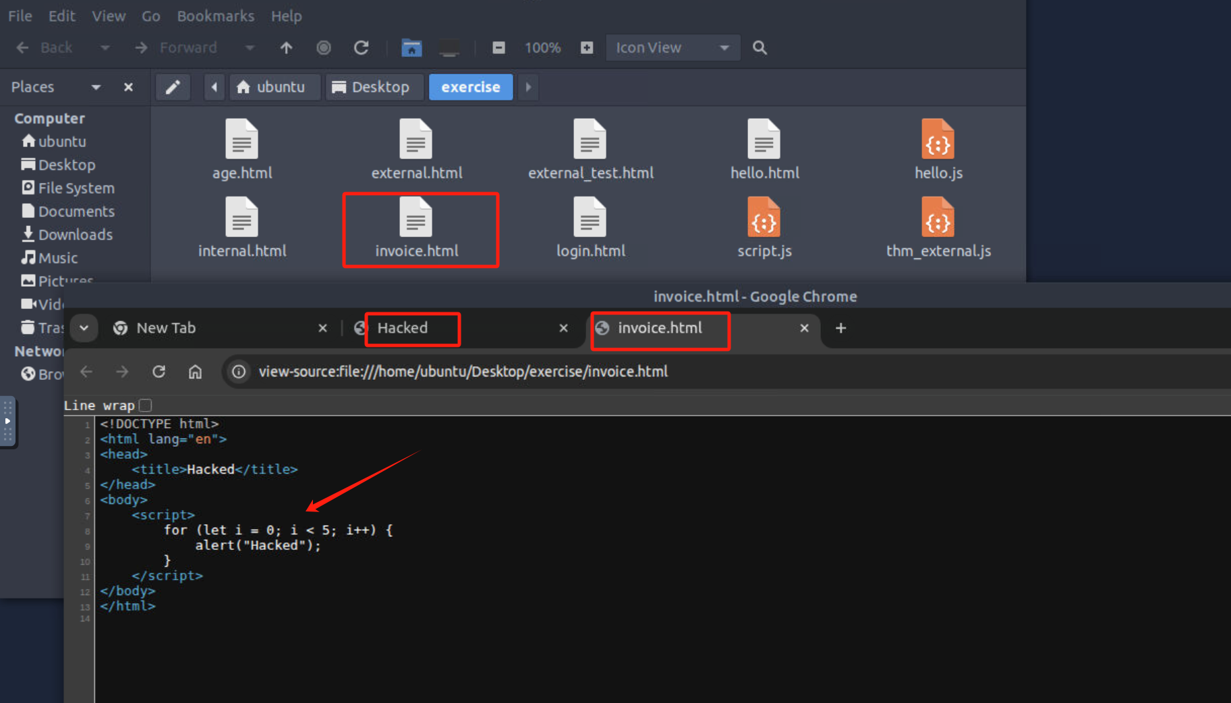Go to Chrome's home page icon
Viewport: 1231px width, 703px height.
tap(195, 372)
